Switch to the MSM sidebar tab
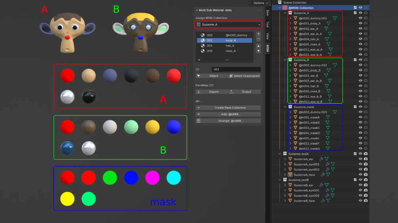This screenshot has width=398, height=223. click(268, 48)
